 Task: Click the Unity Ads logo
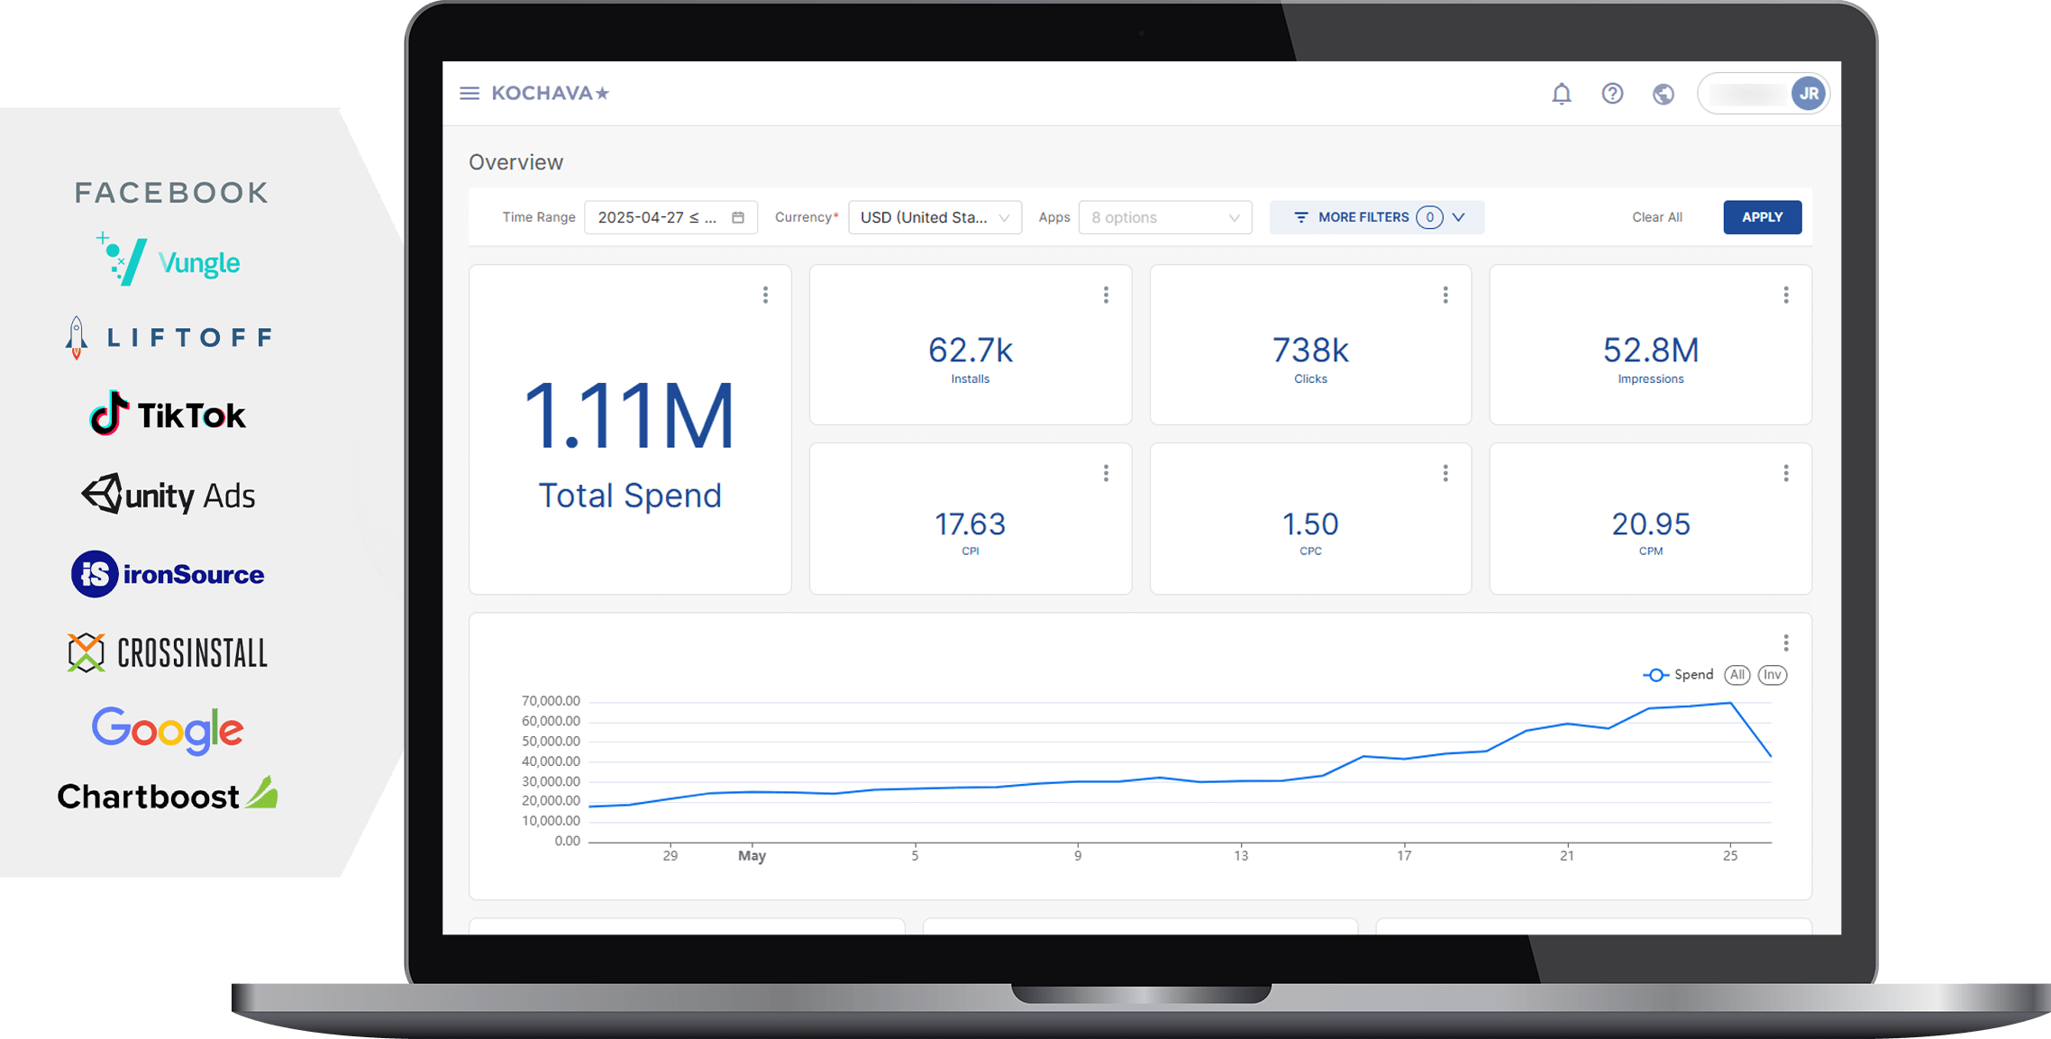tap(168, 495)
